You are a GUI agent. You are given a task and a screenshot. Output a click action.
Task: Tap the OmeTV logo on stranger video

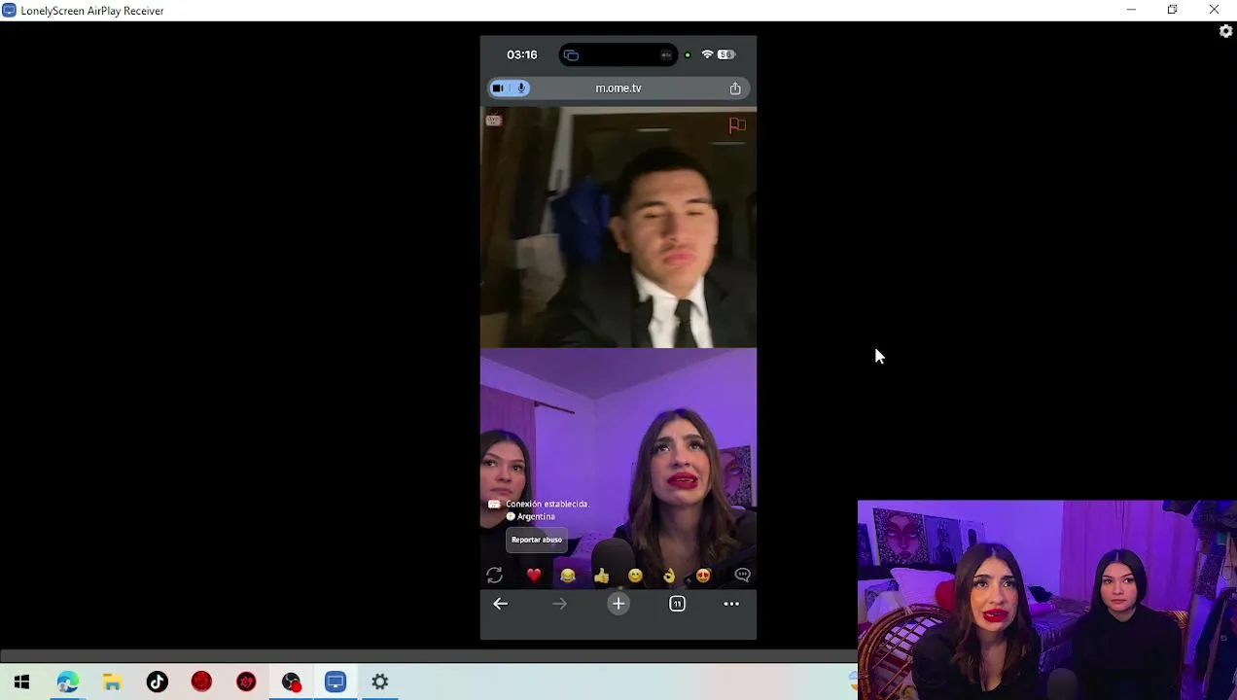pyautogui.click(x=494, y=120)
